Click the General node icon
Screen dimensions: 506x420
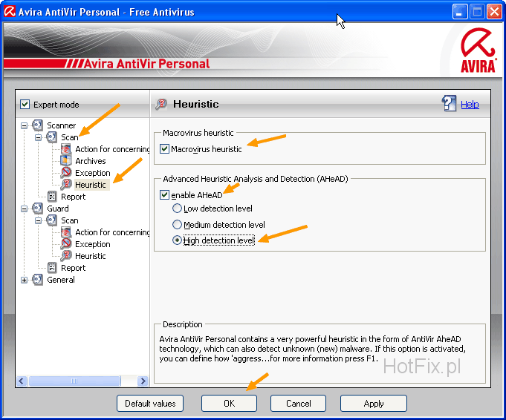(37, 280)
